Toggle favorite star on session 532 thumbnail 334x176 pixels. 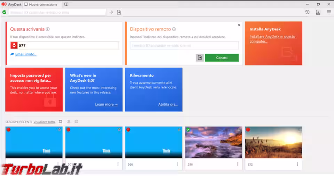coord(299,130)
